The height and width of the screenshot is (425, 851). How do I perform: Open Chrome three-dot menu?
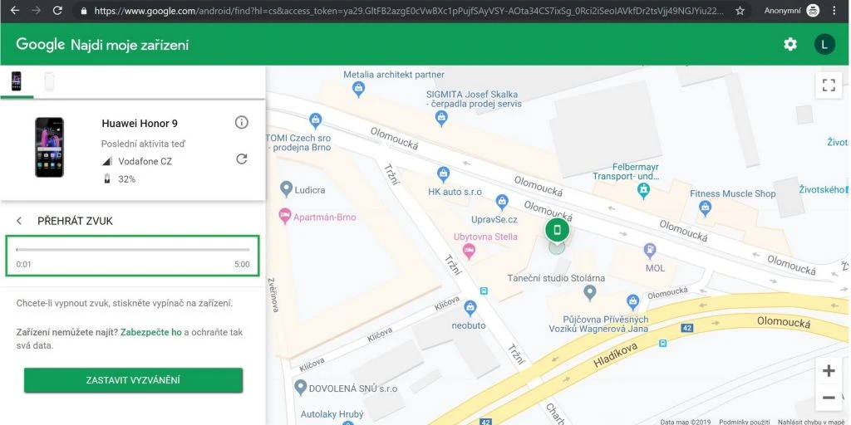(834, 11)
